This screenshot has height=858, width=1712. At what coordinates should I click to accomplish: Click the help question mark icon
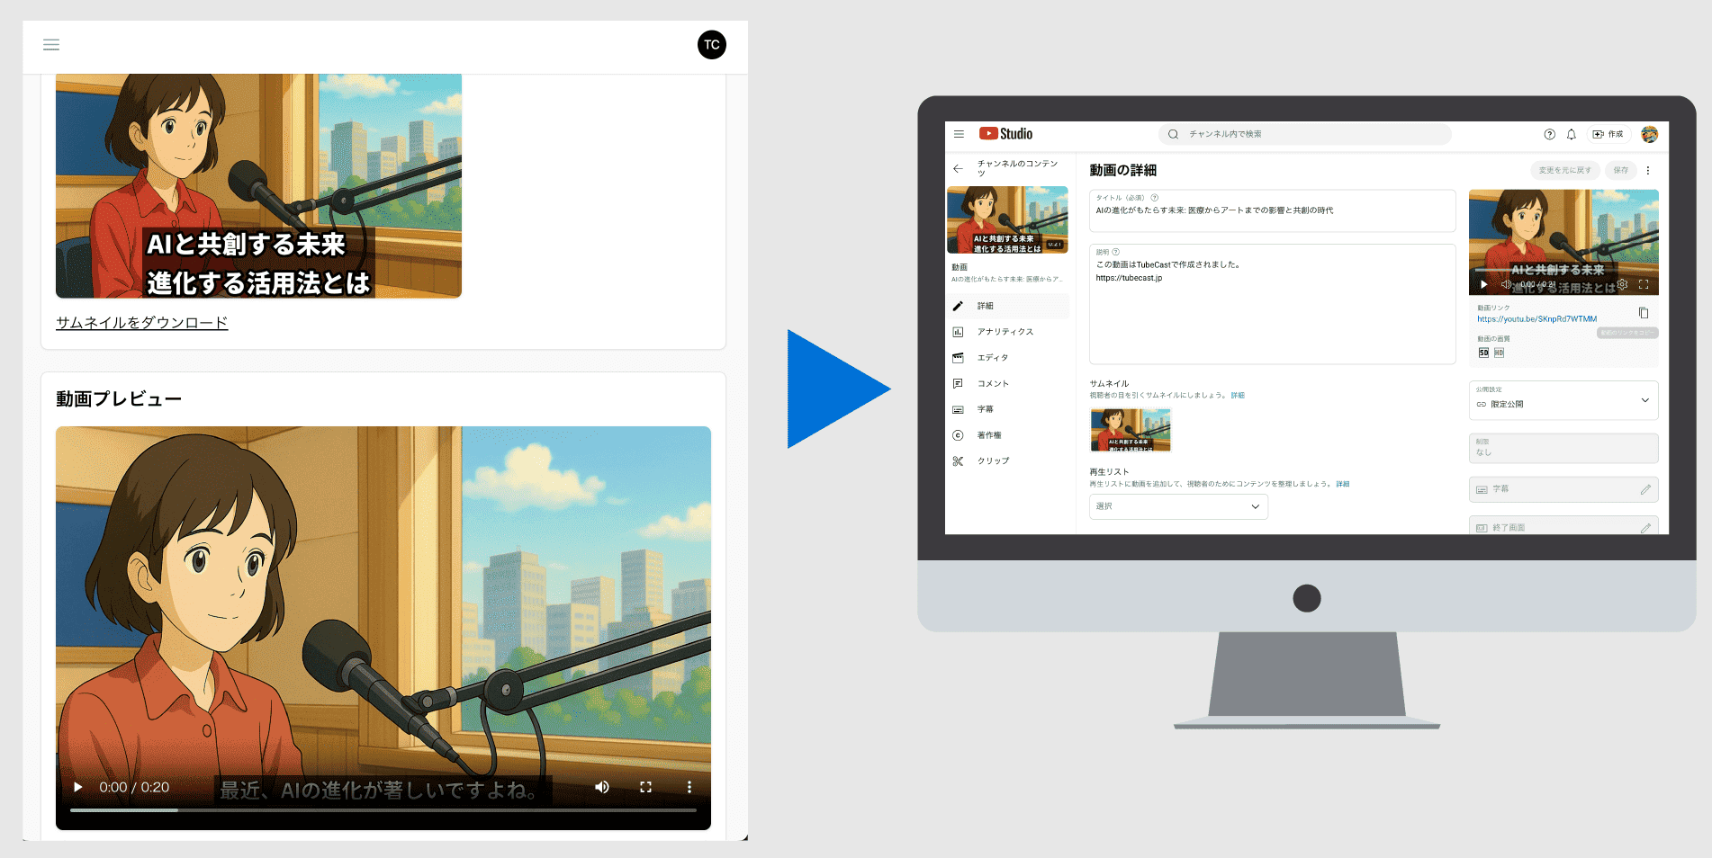1549,134
